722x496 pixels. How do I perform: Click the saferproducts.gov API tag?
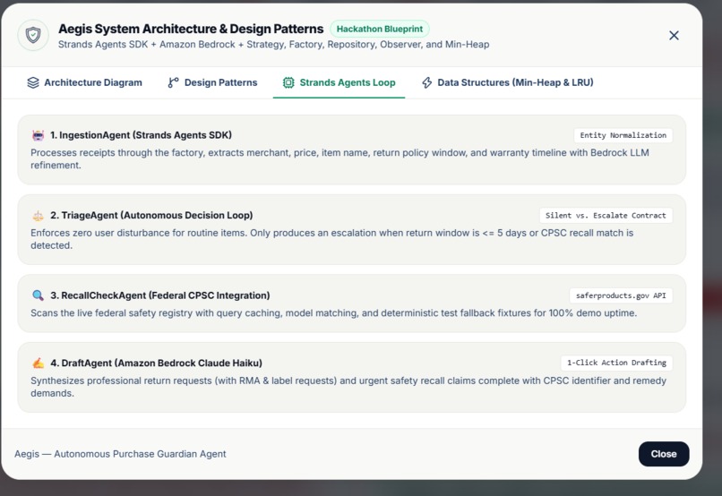coord(621,295)
